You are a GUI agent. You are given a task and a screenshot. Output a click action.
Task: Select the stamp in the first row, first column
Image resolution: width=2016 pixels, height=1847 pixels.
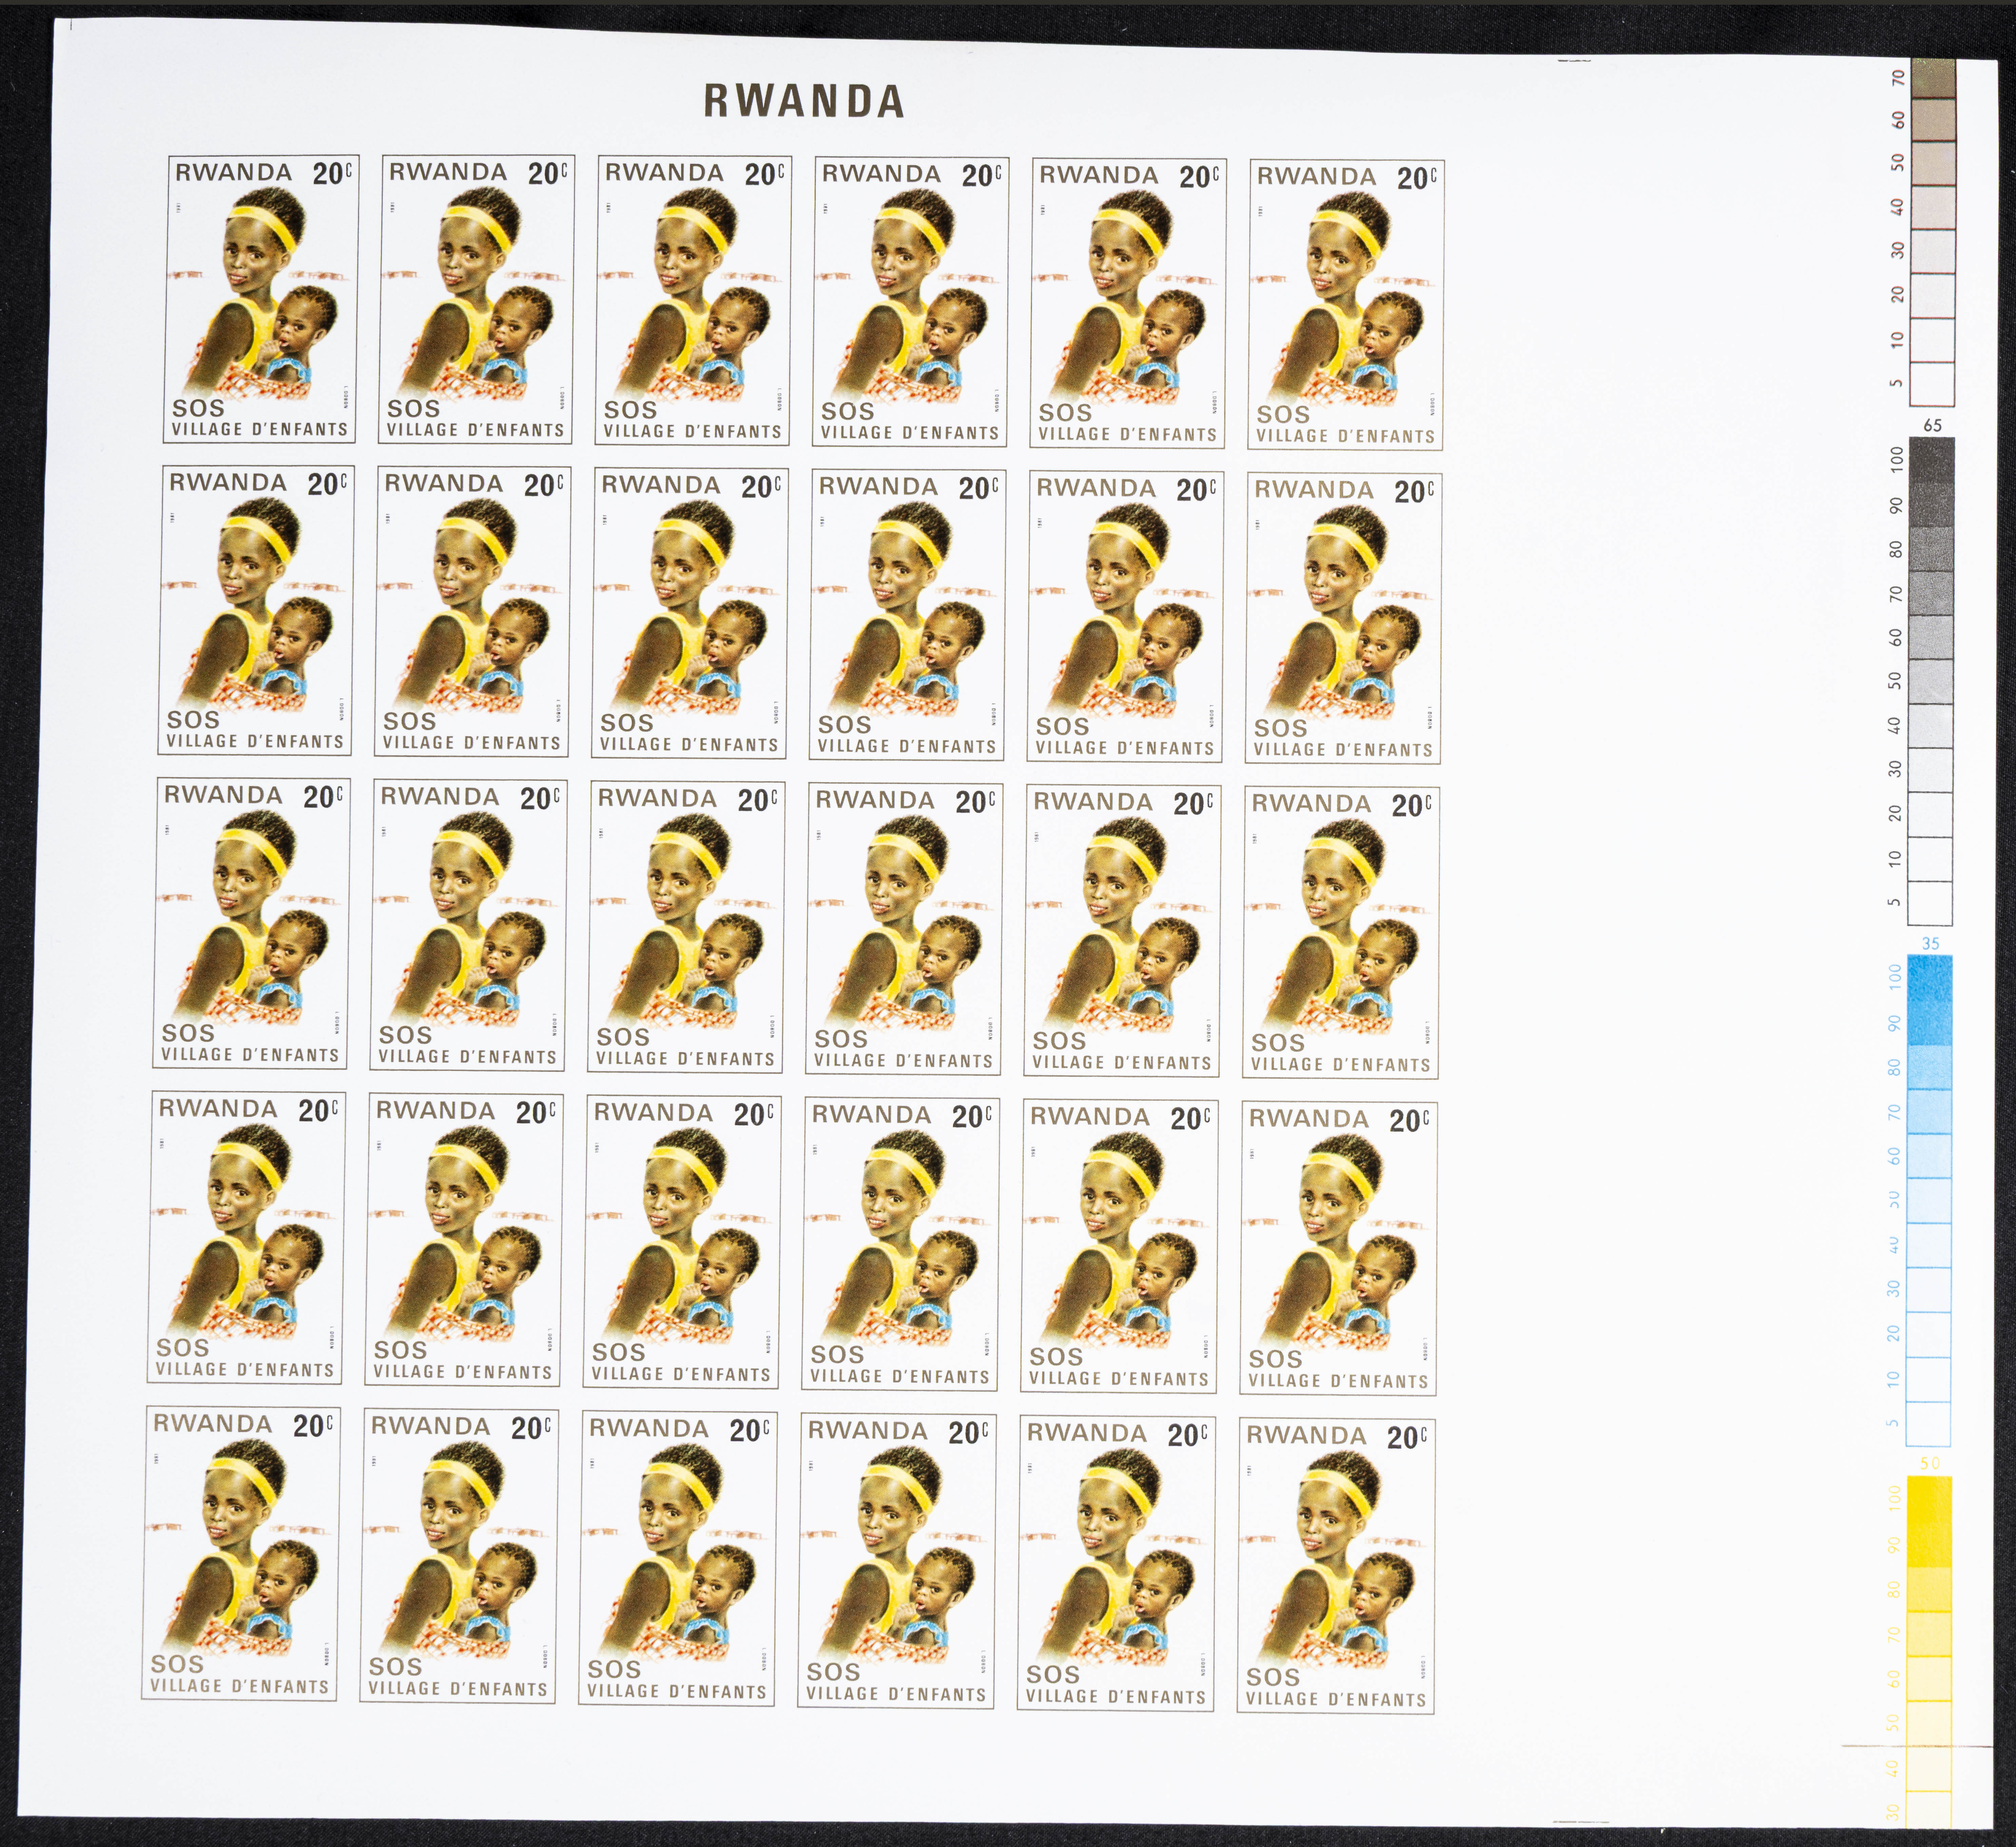coord(261,299)
